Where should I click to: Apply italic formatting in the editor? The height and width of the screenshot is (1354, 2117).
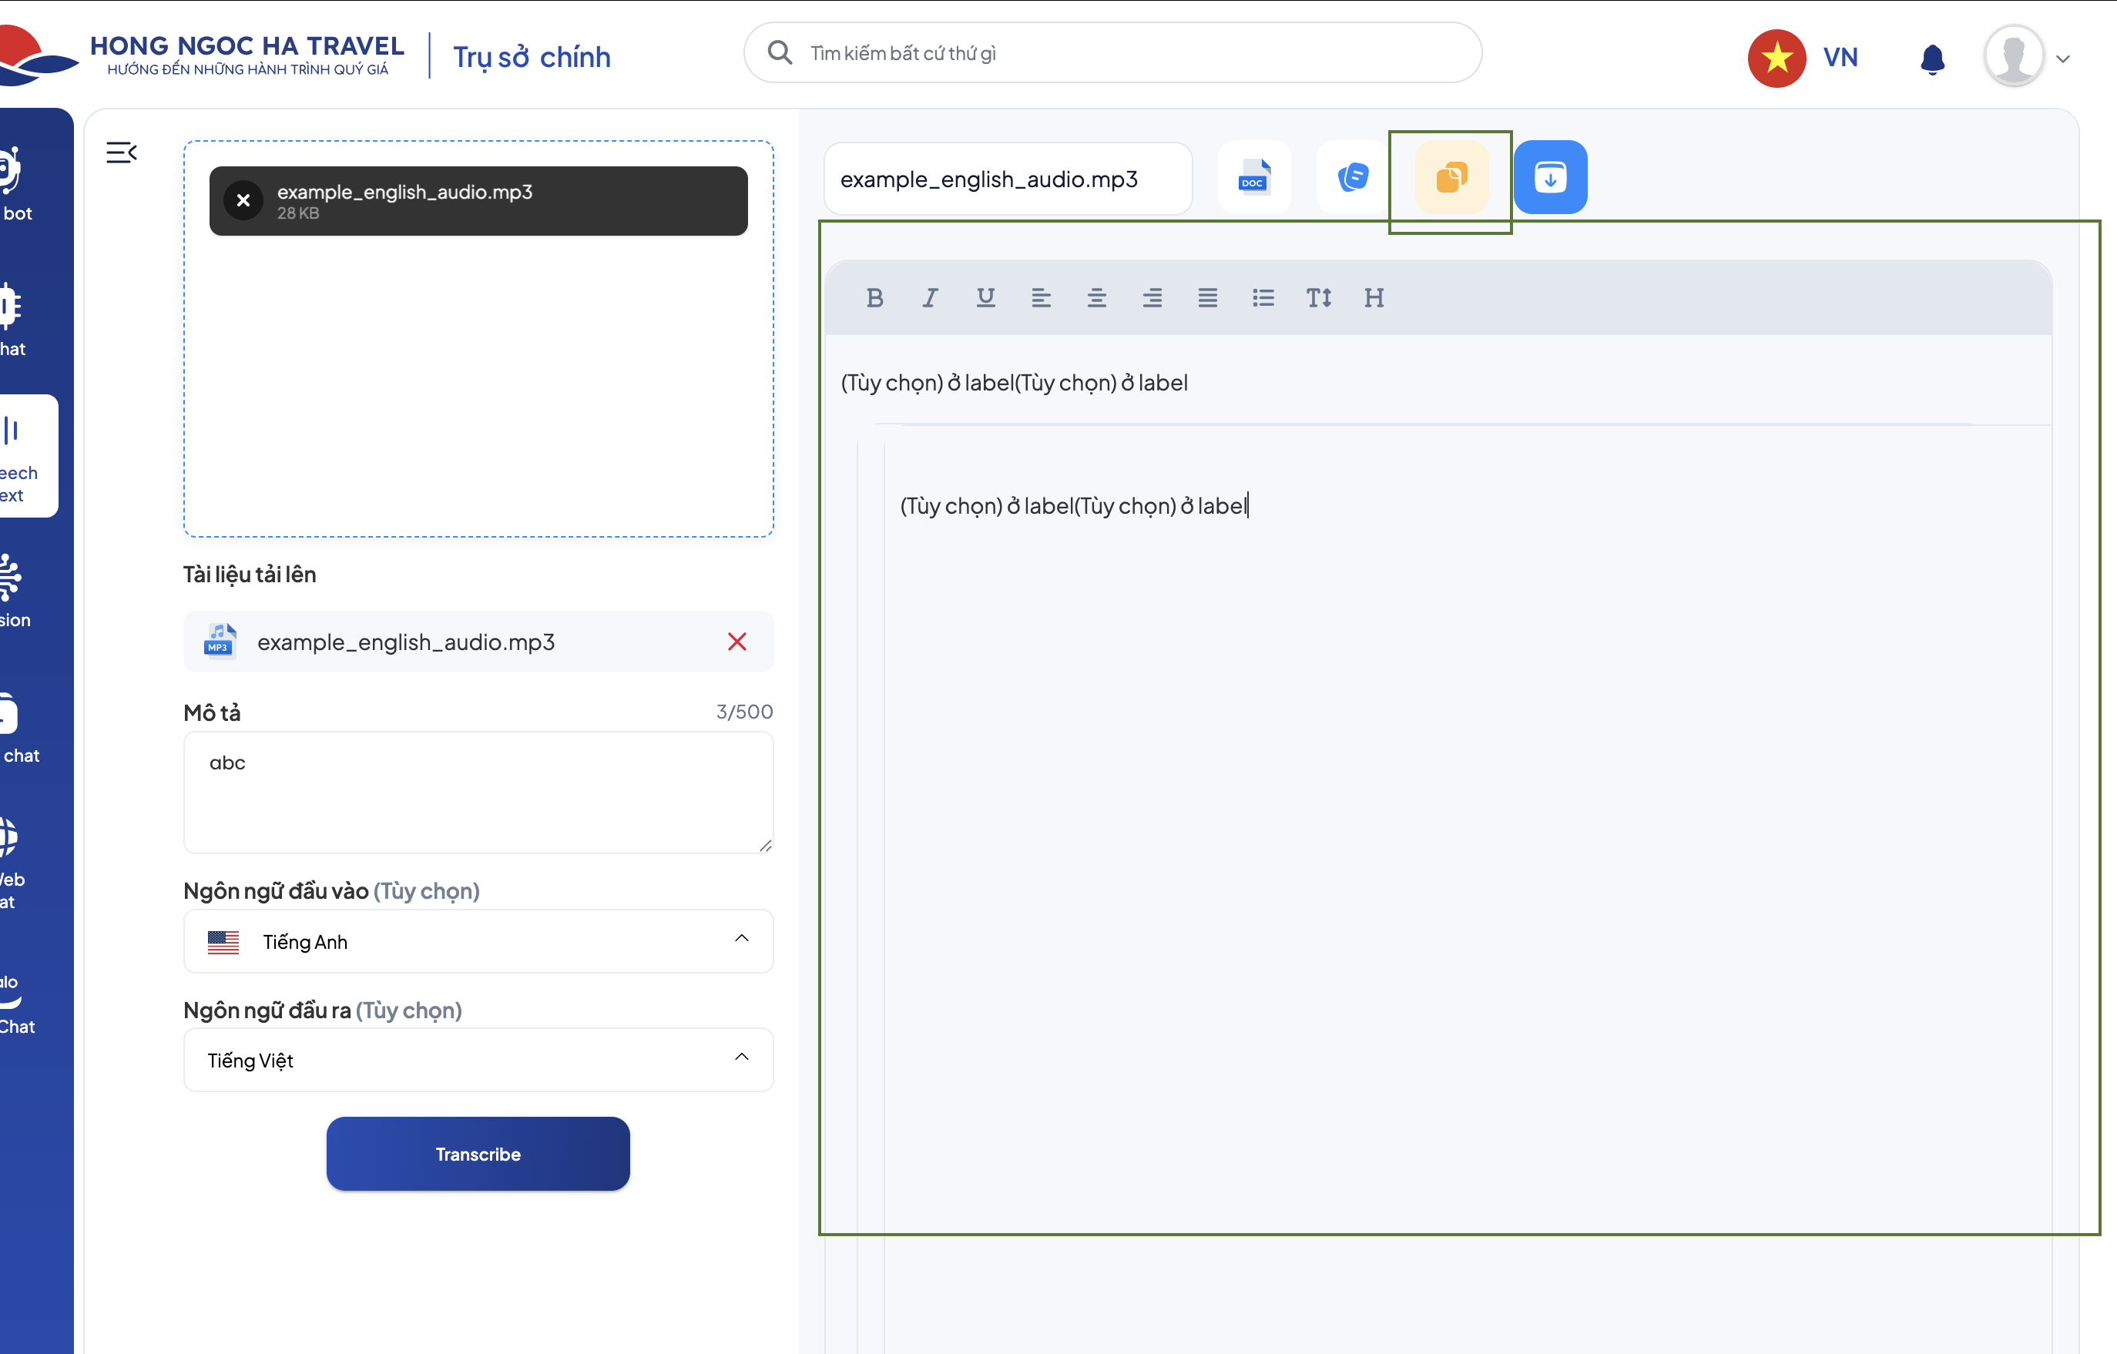click(930, 298)
